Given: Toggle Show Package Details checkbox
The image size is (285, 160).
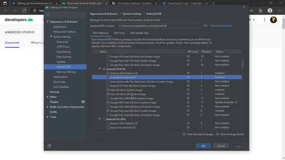Looking at the screenshot, I should point(218,134).
